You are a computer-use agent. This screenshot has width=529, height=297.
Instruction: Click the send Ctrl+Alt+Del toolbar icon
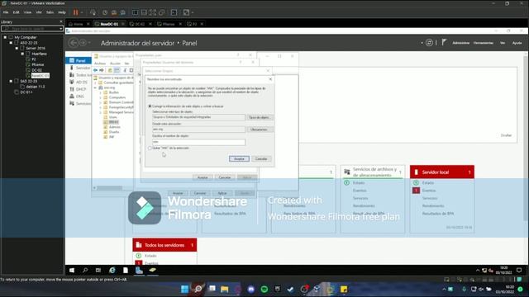click(93, 12)
